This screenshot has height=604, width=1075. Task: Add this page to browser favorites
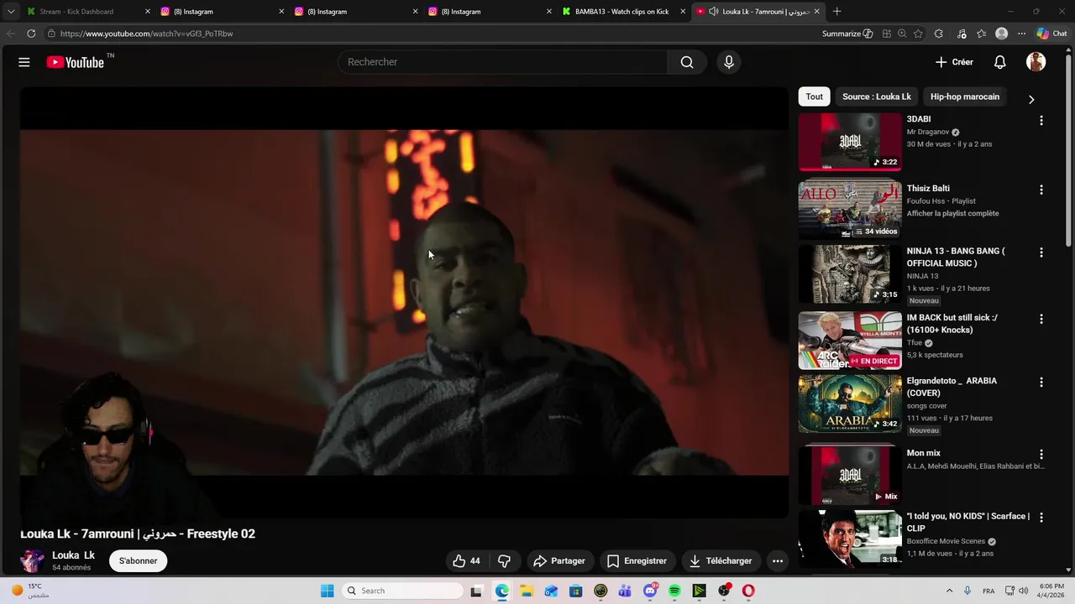[918, 34]
